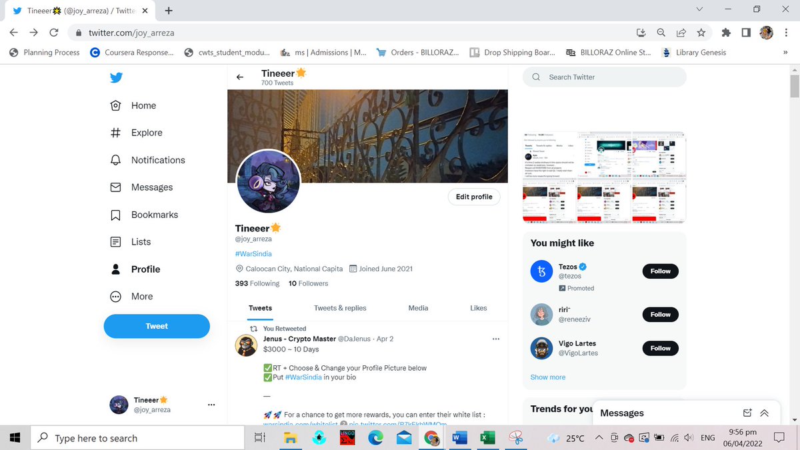Expand the tab search chevron in title bar
The image size is (800, 450).
(699, 9)
